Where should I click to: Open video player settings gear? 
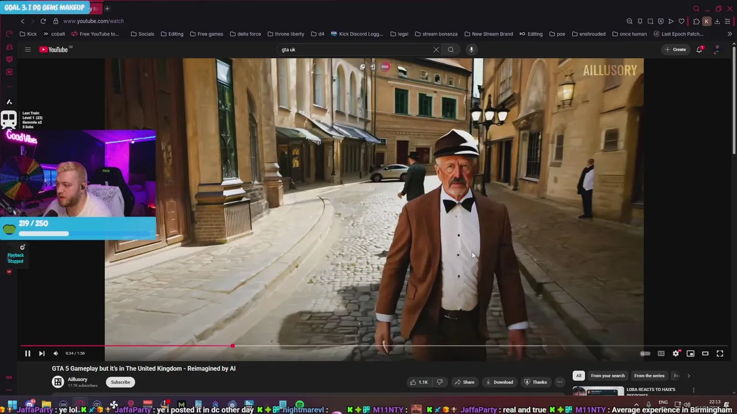click(676, 353)
